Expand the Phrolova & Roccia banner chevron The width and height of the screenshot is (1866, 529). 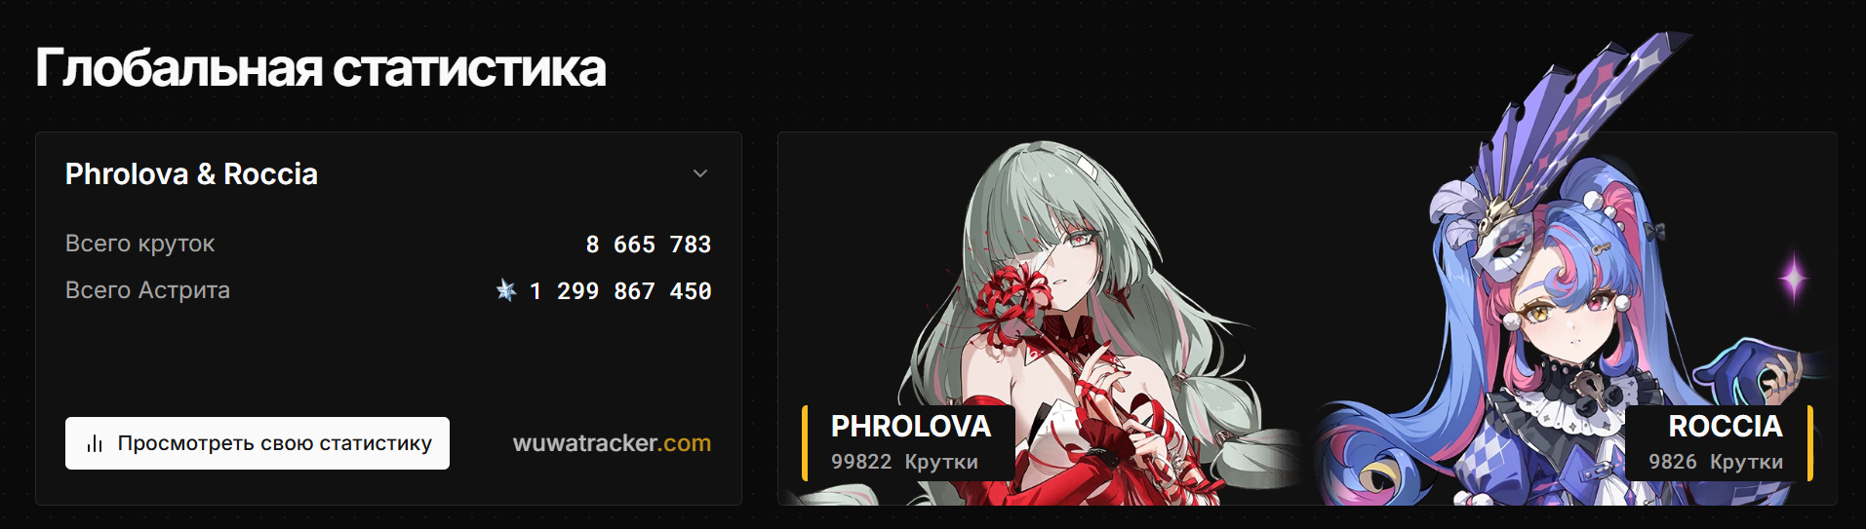tap(700, 173)
